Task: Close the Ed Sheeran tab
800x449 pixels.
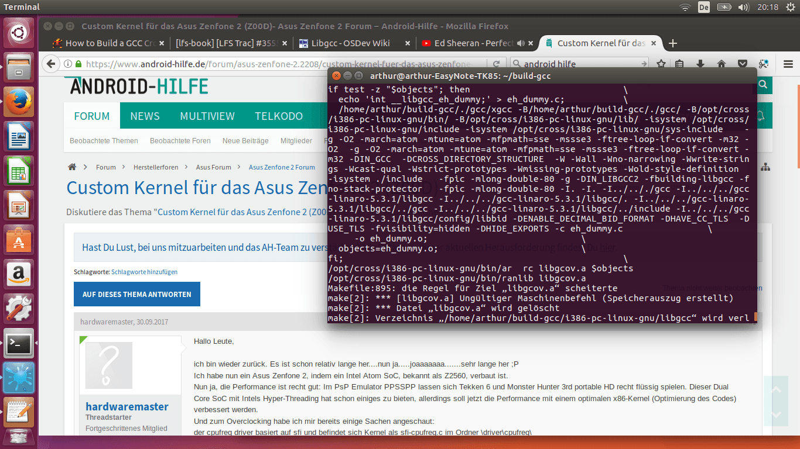Action: point(531,43)
